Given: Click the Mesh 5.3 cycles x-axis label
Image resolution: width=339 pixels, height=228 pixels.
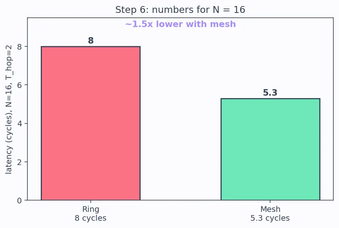Looking at the screenshot, I should click(270, 213).
